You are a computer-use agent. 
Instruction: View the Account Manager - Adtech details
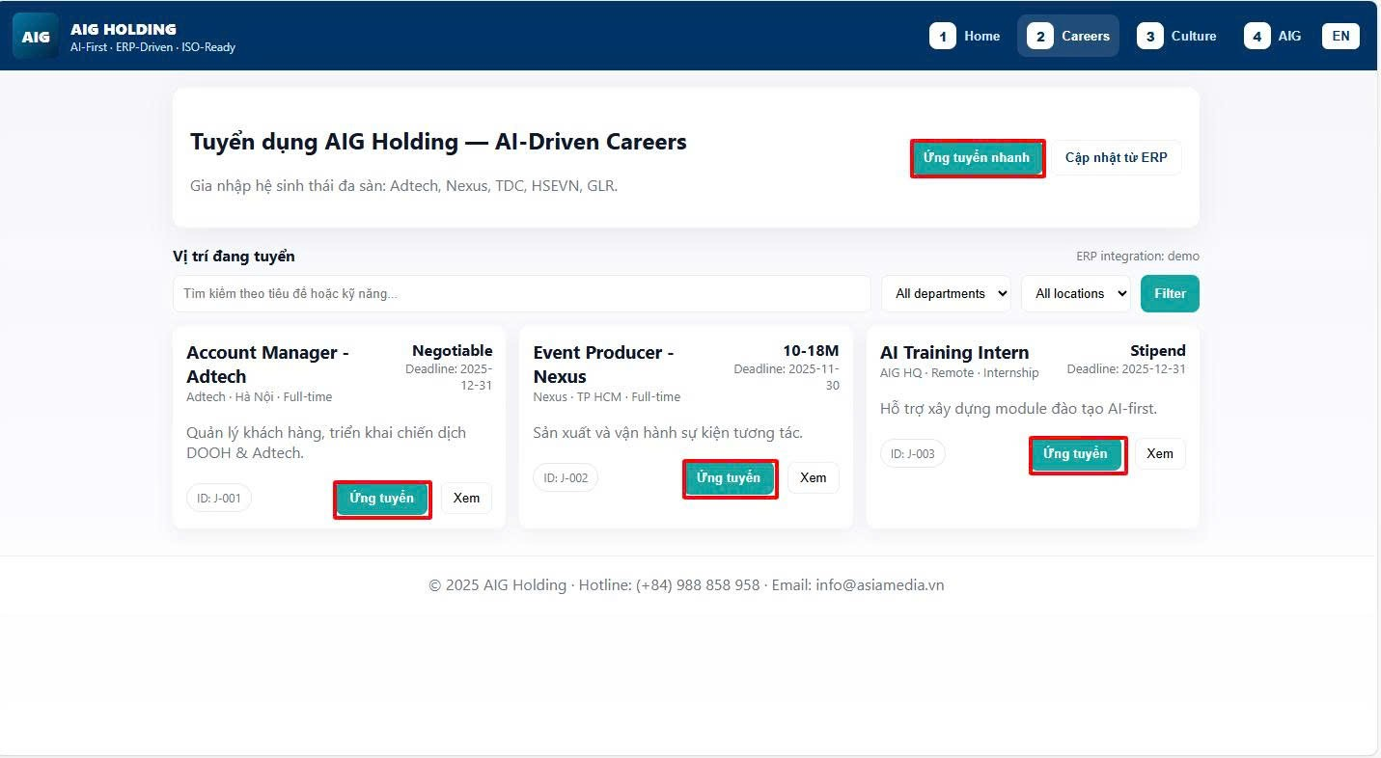tap(466, 499)
